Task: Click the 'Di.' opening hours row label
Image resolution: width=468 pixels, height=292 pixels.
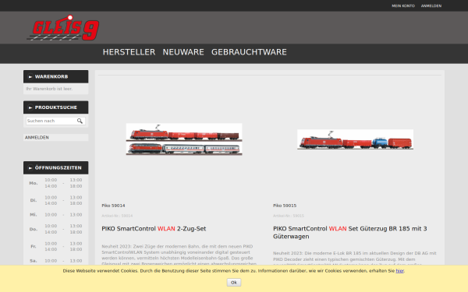Action: click(x=33, y=200)
